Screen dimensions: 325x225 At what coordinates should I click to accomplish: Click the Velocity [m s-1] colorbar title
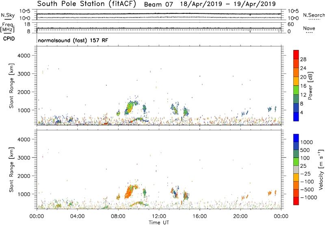[321, 169]
